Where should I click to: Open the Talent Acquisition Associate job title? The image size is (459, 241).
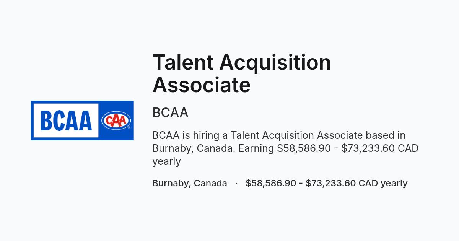pos(242,73)
